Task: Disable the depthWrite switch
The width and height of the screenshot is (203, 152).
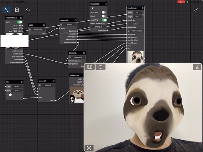Action: point(104,20)
